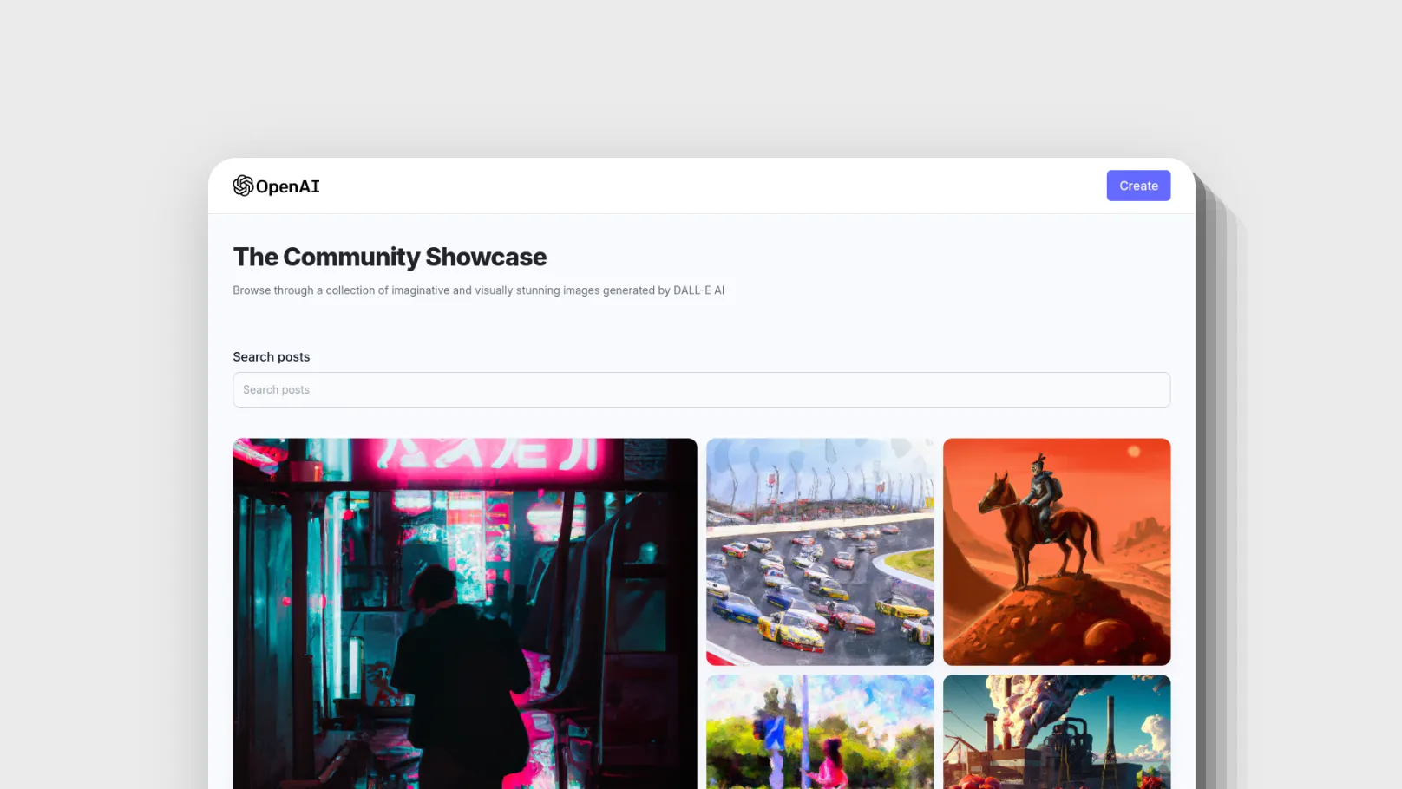Image resolution: width=1402 pixels, height=789 pixels.
Task: Click the OpenAI wordmark text
Action: point(287,186)
